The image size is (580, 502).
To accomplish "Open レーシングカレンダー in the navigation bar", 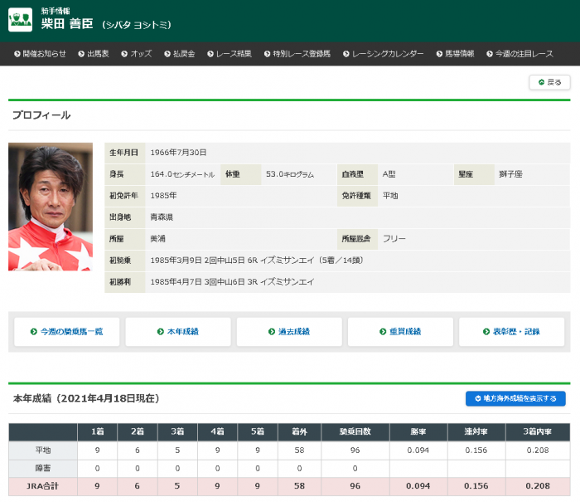I will point(387,54).
